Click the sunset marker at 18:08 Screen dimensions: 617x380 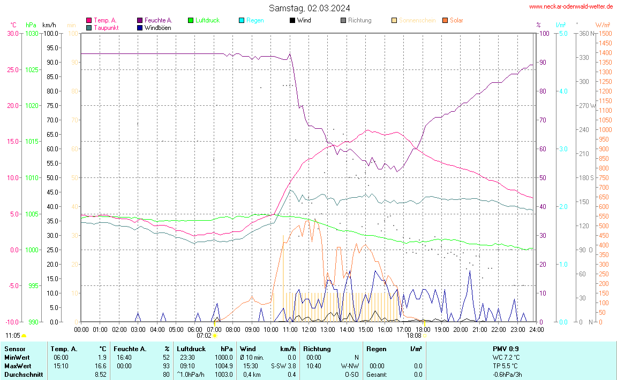424,336
